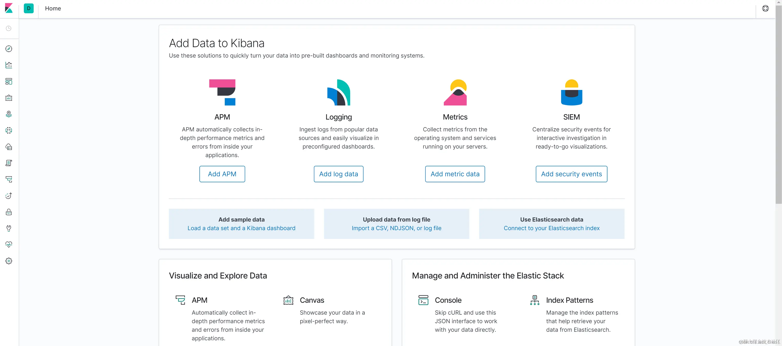Viewport: 782px width, 346px height.
Task: Open Dashboard from the sidebar
Action: [x=9, y=81]
